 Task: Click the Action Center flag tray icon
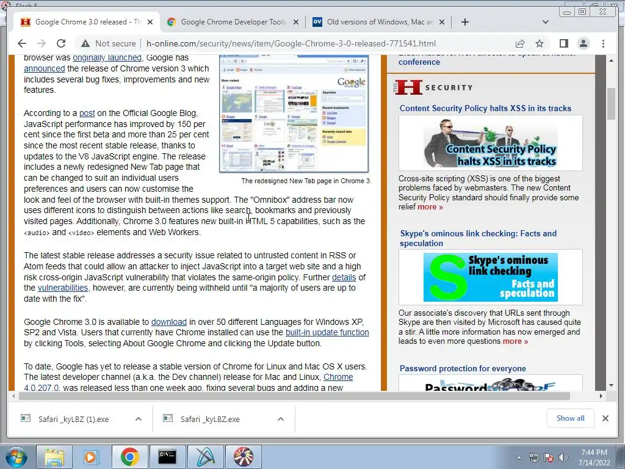click(549, 458)
